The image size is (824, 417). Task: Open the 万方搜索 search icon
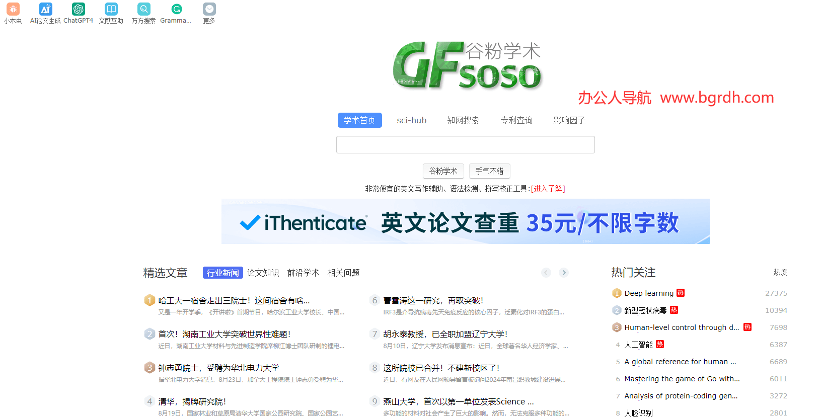pos(143,9)
